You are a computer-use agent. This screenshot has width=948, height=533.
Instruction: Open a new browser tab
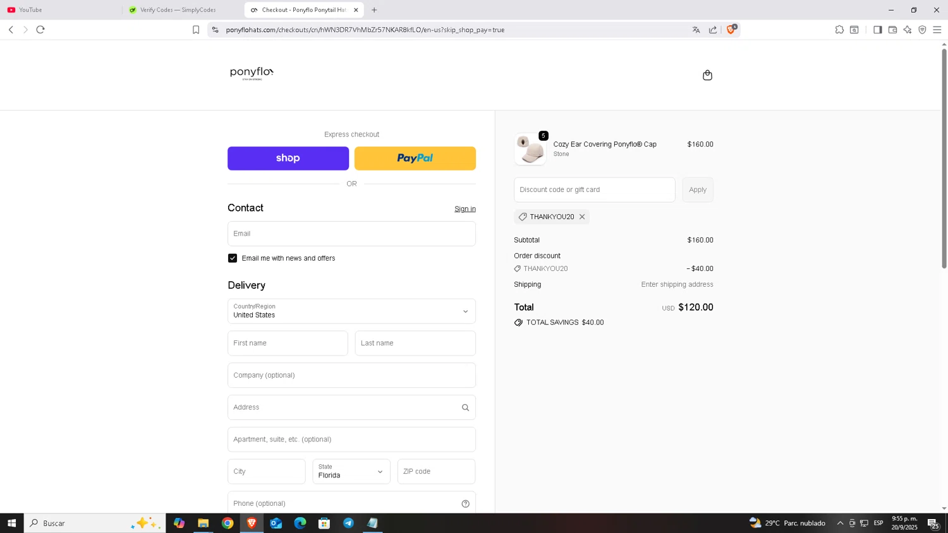point(374,9)
